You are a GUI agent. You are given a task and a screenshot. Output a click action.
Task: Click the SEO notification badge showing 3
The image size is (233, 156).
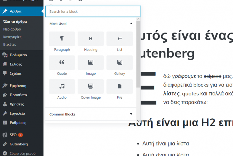20,135
